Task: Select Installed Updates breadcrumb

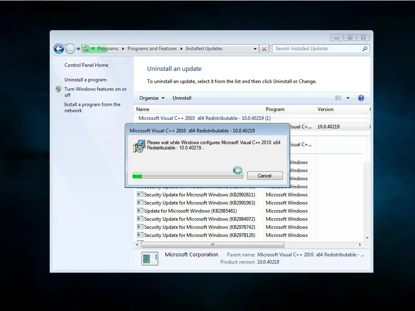Action: coord(204,49)
